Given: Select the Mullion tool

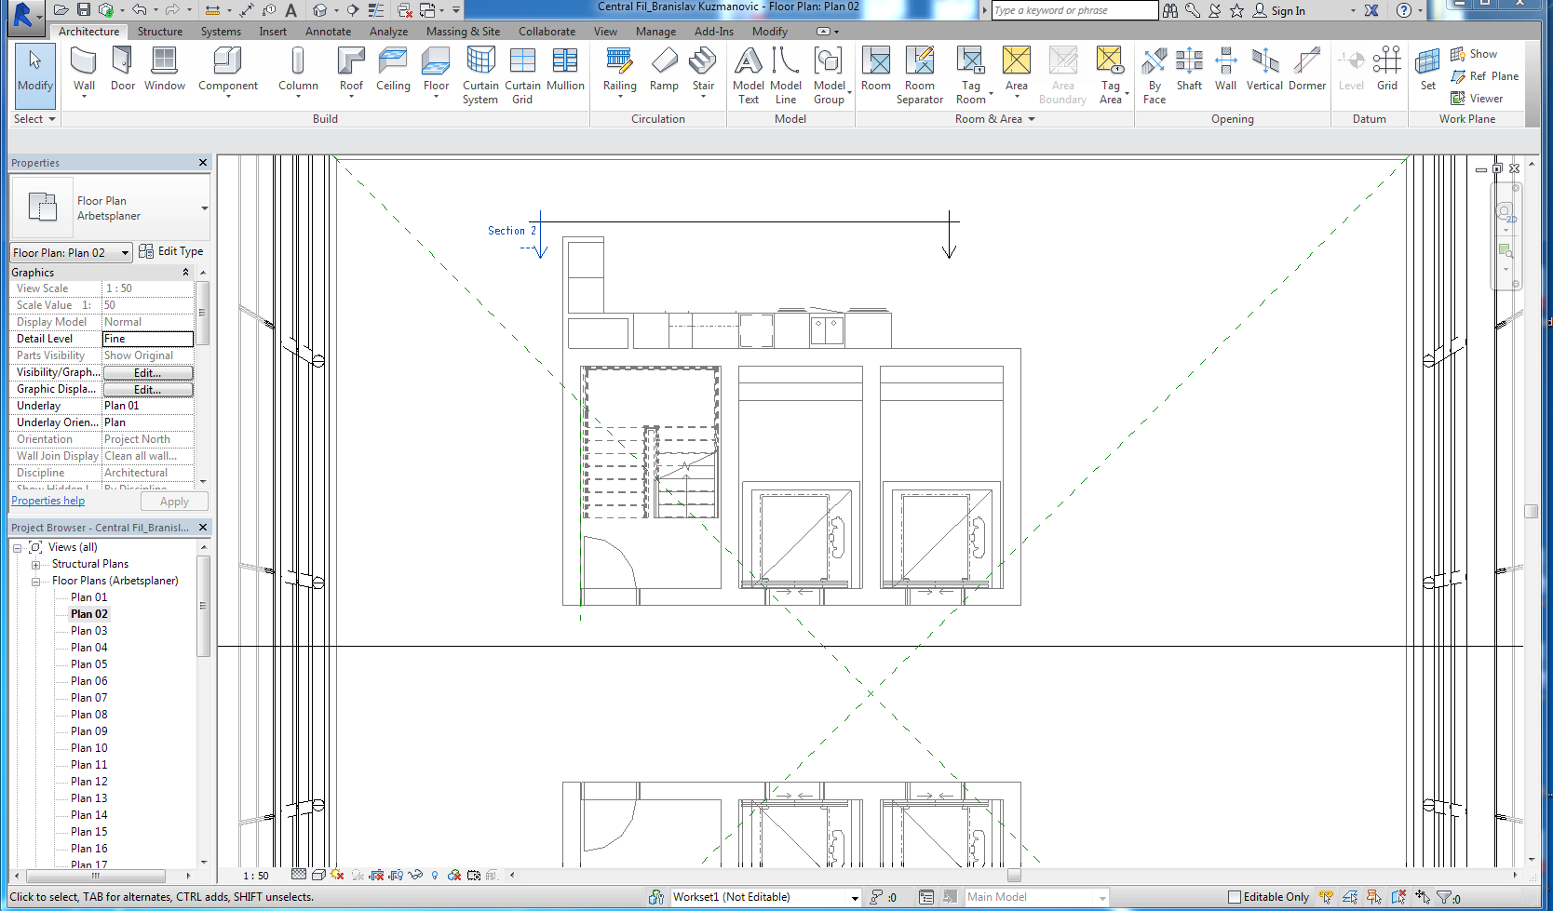Looking at the screenshot, I should click(x=565, y=70).
